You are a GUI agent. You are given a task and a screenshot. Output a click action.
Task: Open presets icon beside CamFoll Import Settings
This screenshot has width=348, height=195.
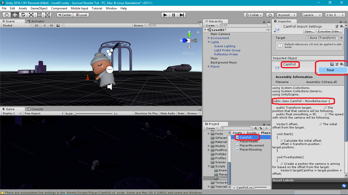[x=337, y=26]
